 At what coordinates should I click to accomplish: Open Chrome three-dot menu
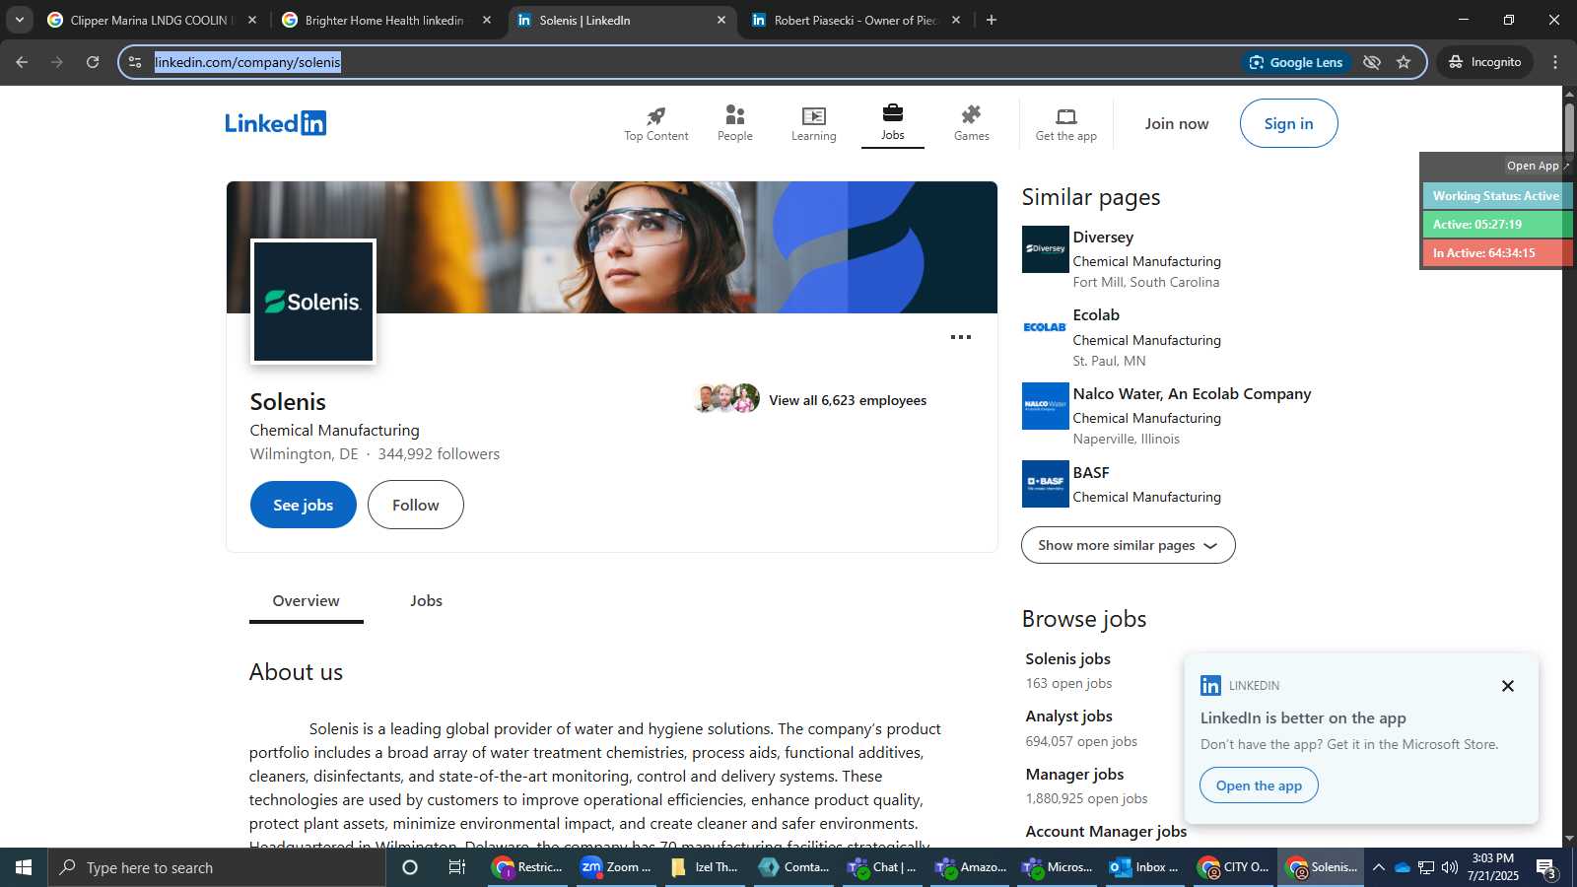(x=1555, y=62)
